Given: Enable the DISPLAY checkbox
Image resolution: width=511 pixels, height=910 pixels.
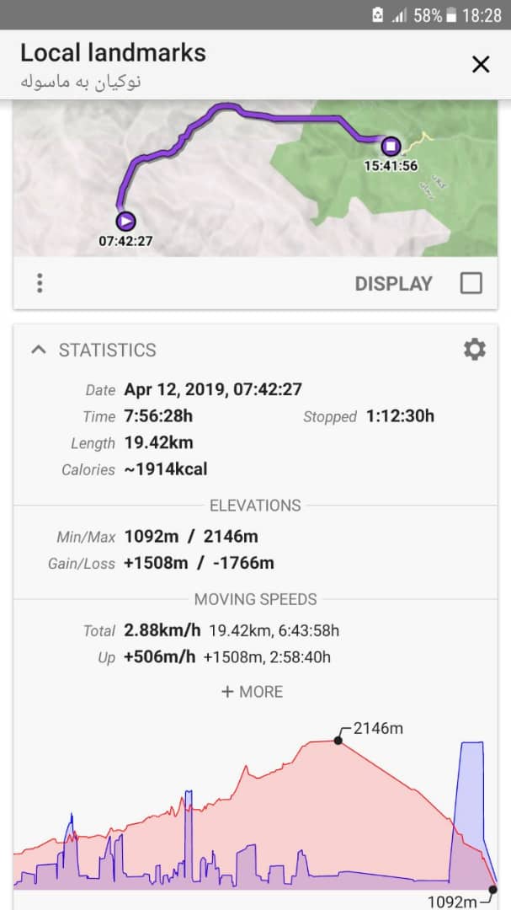Looking at the screenshot, I should tap(471, 283).
